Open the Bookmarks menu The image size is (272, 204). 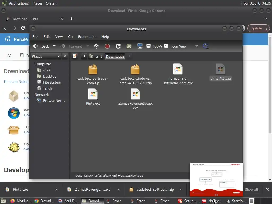click(87, 37)
